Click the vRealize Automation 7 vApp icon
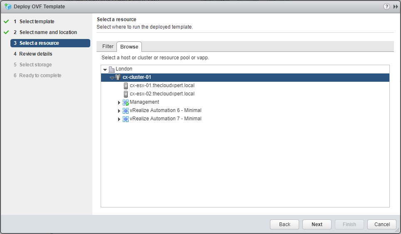The image size is (401, 234). [x=126, y=119]
